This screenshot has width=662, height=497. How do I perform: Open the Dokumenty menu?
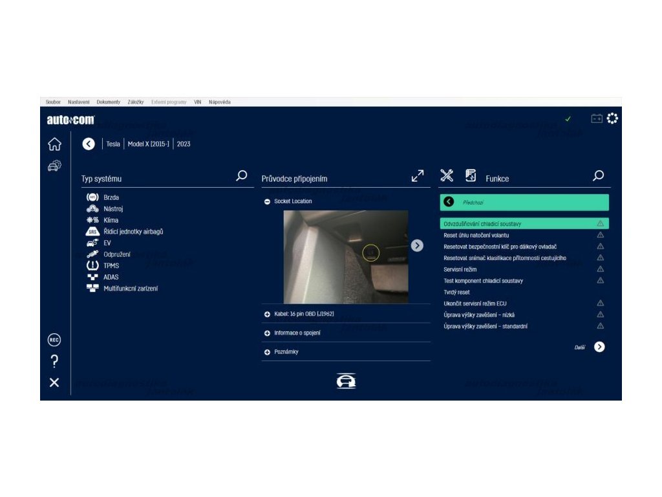[109, 102]
